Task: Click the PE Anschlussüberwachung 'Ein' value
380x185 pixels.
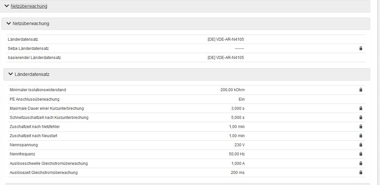Action: [x=241, y=99]
